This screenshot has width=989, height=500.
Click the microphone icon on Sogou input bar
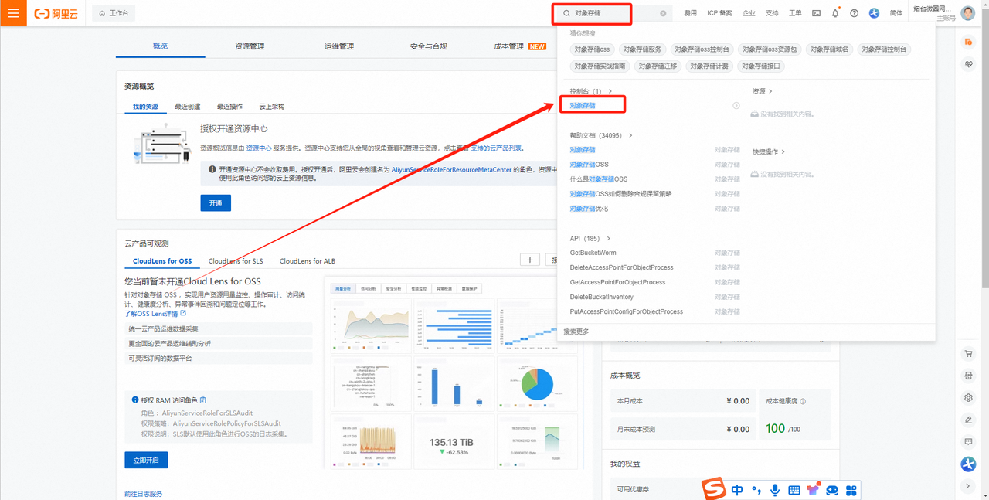pyautogui.click(x=775, y=490)
